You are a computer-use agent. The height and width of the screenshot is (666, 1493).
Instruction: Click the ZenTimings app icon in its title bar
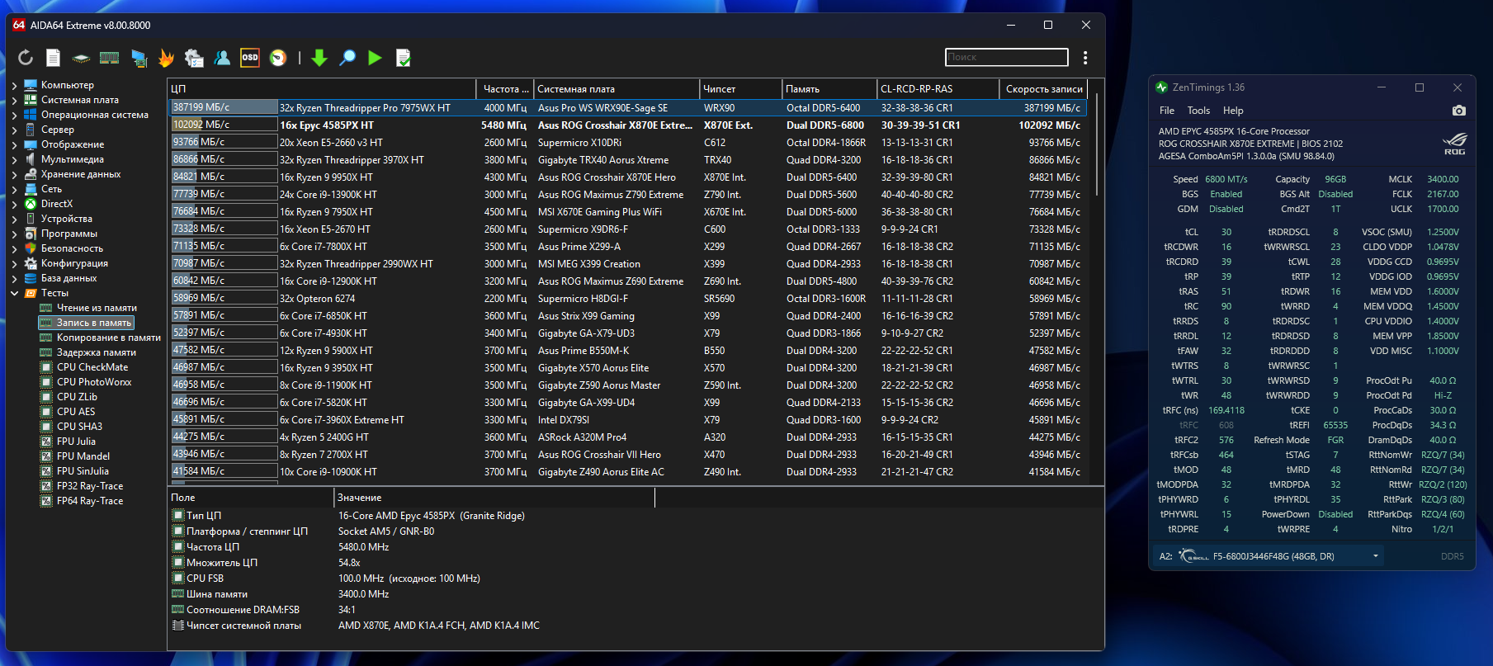(x=1162, y=87)
